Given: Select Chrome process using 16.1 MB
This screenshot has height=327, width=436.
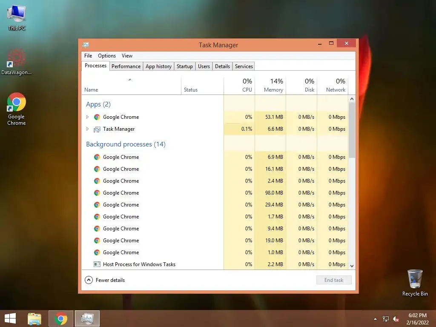Looking at the screenshot, I should click(x=215, y=169).
